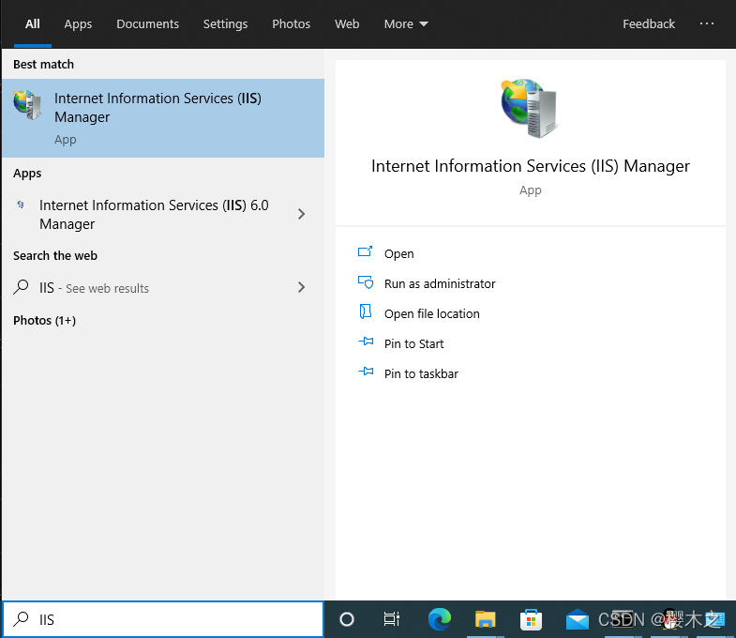
Task: Click the Feedback link
Action: [648, 24]
